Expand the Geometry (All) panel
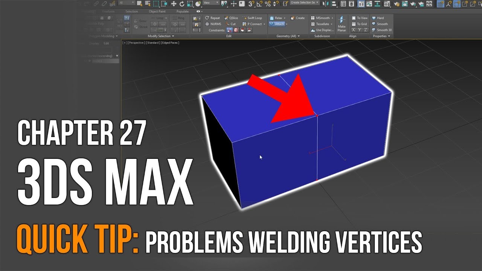The image size is (482, 271). coord(288,36)
